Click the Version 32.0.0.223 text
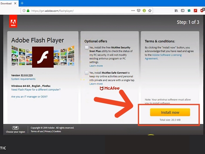This screenshot has width=205, height=154. point(22,75)
